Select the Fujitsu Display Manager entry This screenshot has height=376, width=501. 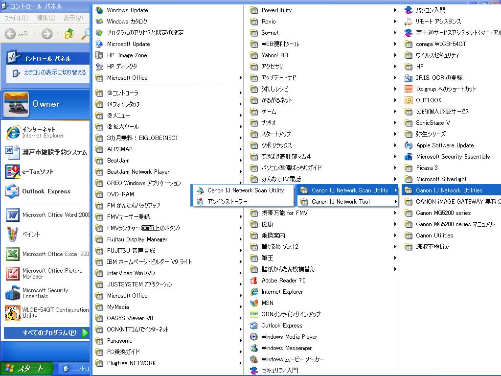[x=168, y=239]
